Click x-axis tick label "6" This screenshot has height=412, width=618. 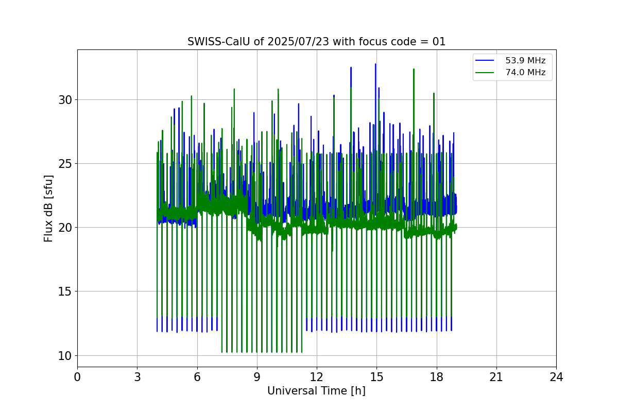pos(197,377)
